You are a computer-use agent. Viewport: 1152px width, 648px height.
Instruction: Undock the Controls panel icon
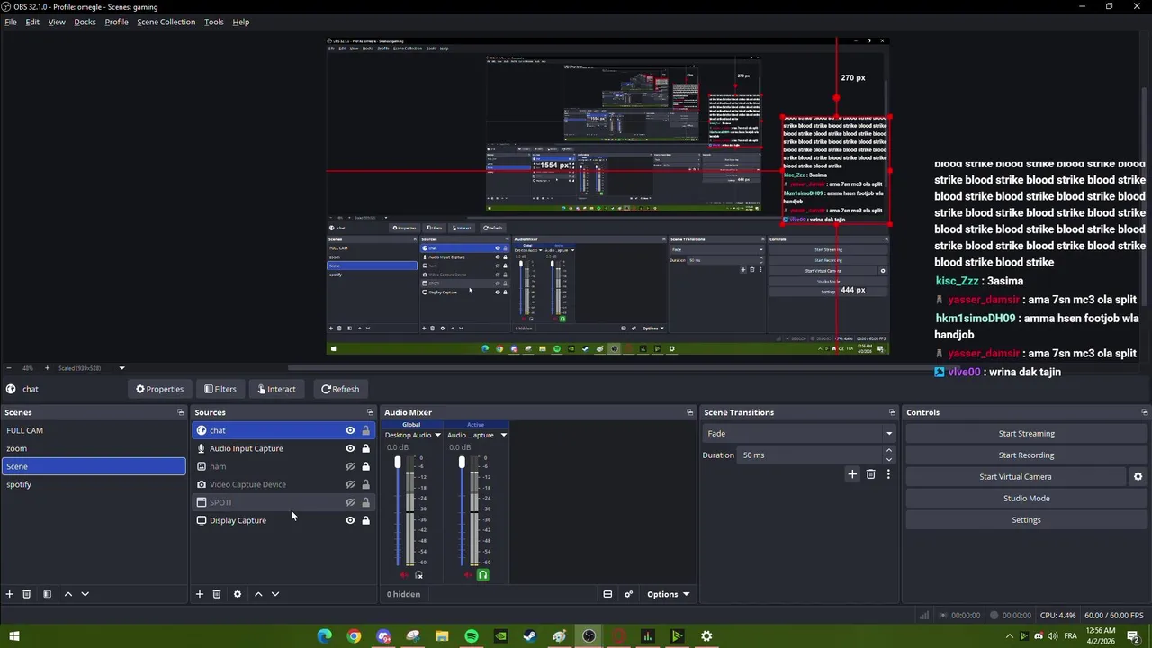tap(1144, 412)
